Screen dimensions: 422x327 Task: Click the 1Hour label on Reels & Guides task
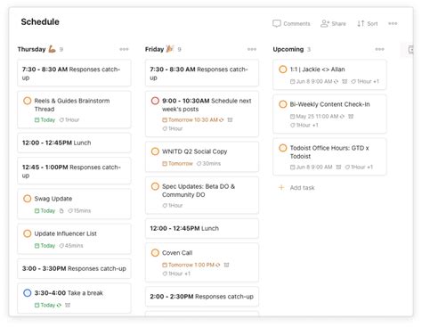coord(69,119)
